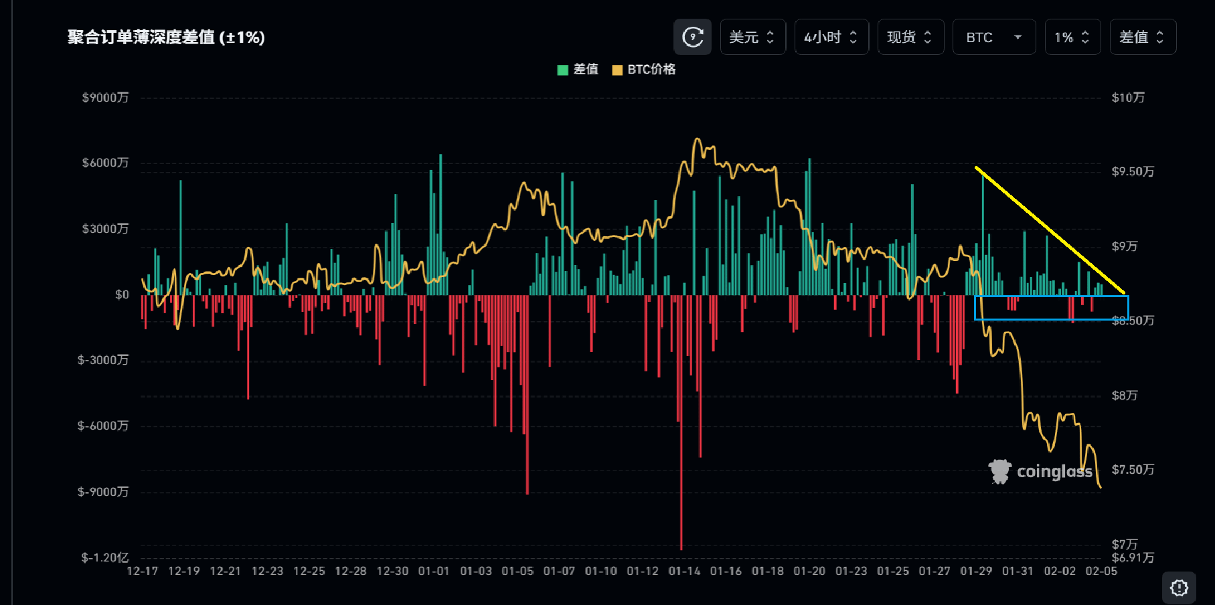Screen dimensions: 1215x605
Task: Select the 02-02 date label
Action: [x=1060, y=571]
